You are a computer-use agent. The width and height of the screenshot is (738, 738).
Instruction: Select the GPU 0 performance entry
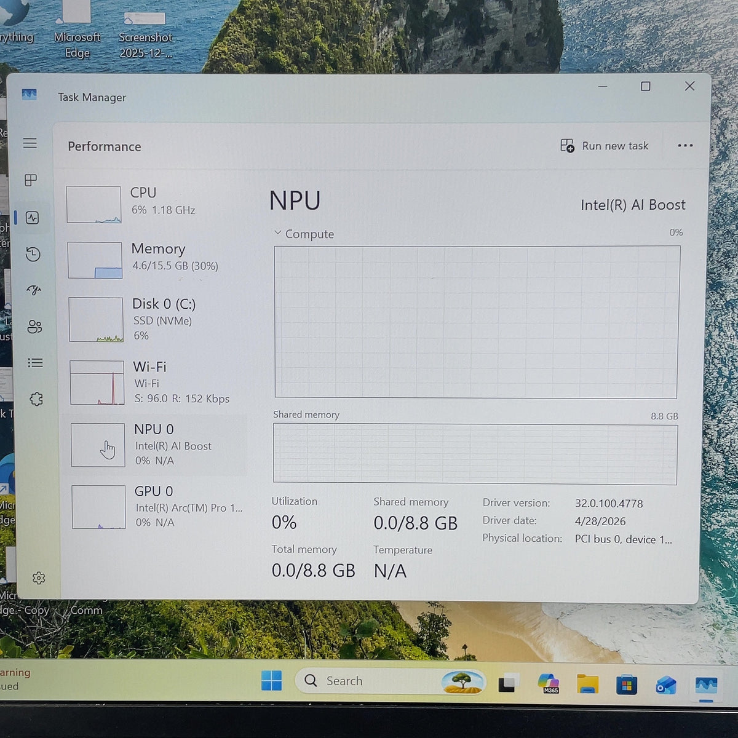(x=157, y=506)
